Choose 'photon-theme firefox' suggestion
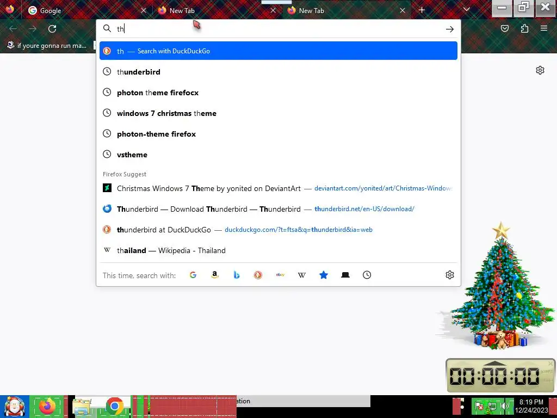557x418 pixels. coord(278,134)
